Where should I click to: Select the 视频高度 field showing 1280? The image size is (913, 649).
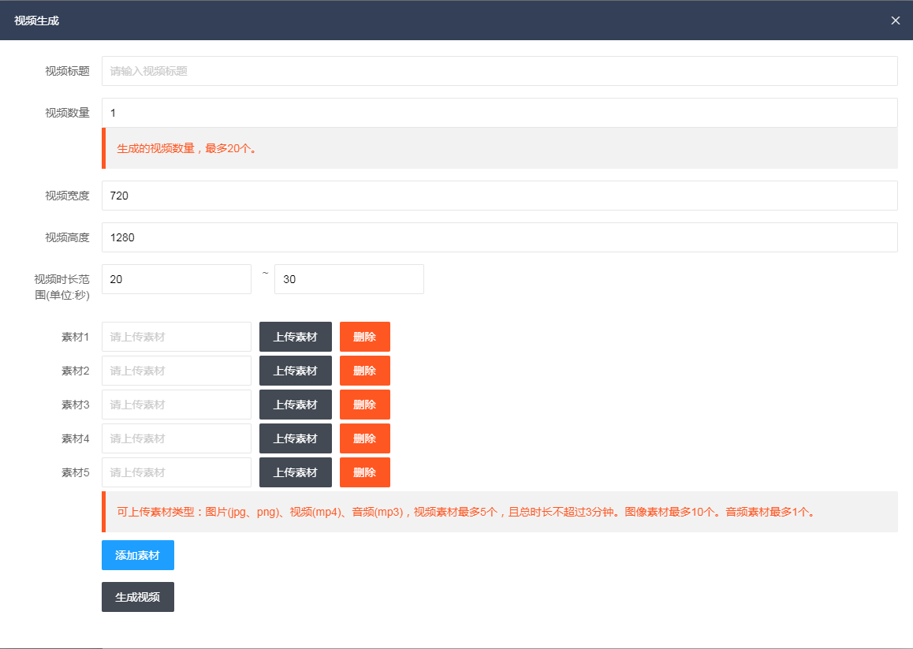click(x=500, y=237)
